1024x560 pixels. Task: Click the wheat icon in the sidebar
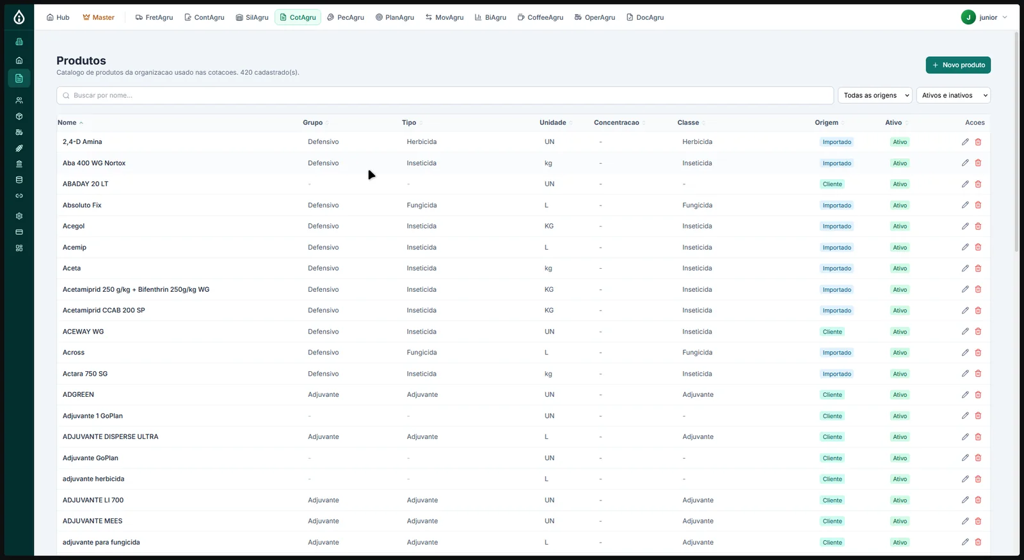pyautogui.click(x=19, y=148)
